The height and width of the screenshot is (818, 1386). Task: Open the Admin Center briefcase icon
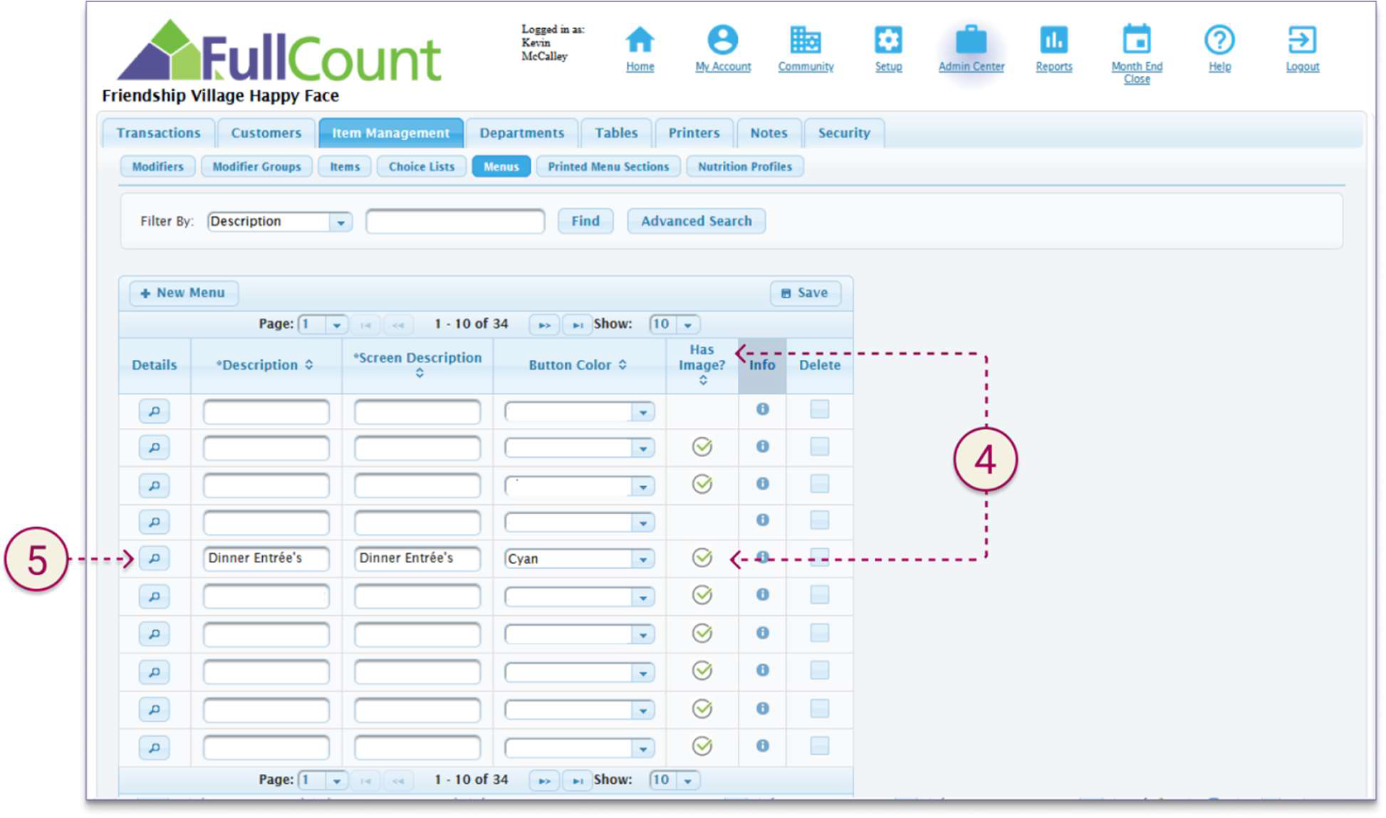coord(970,41)
